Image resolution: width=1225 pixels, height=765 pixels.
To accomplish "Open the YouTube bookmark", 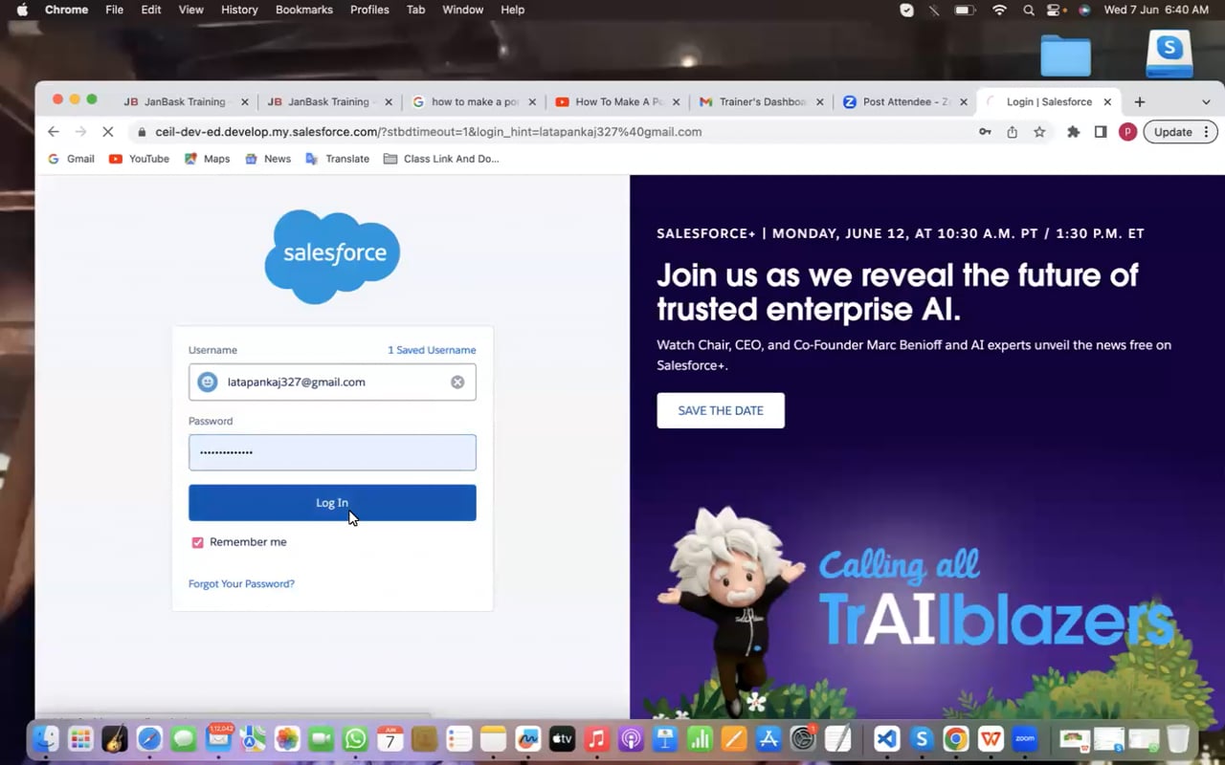I will [x=140, y=159].
